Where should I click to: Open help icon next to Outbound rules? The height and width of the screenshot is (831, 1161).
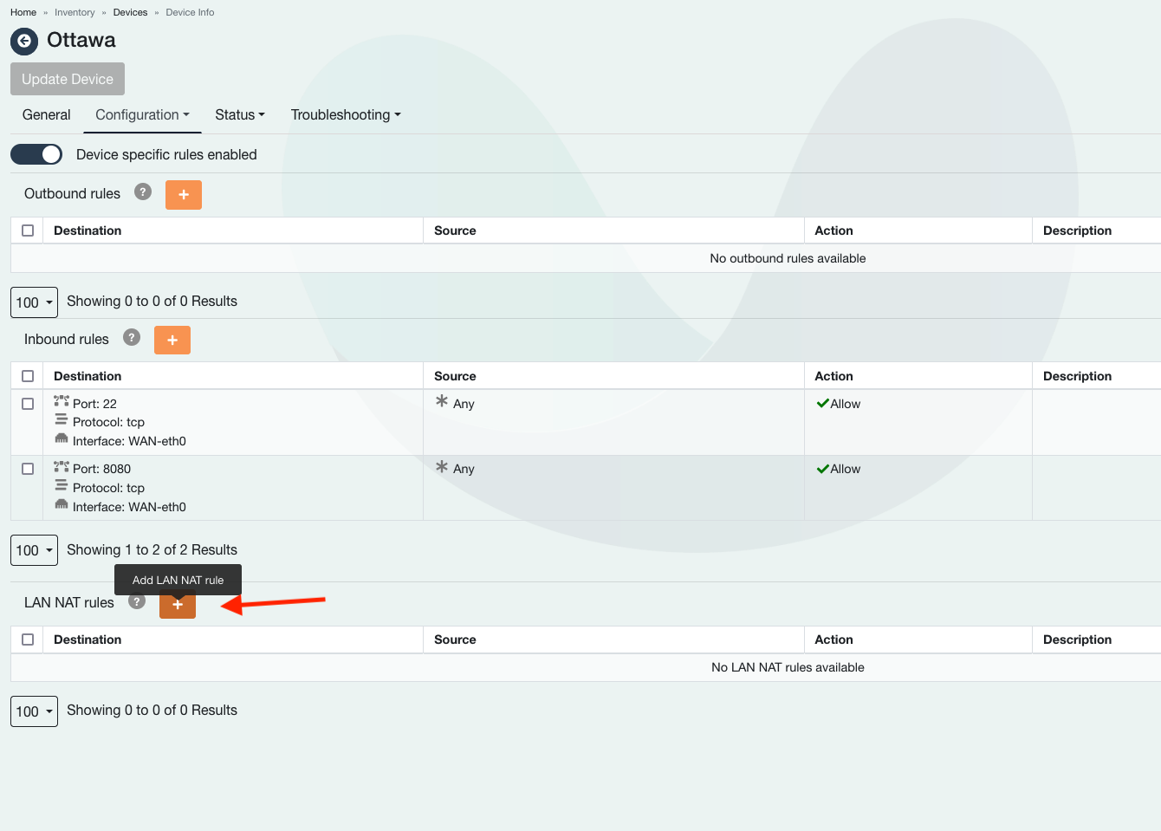[143, 192]
